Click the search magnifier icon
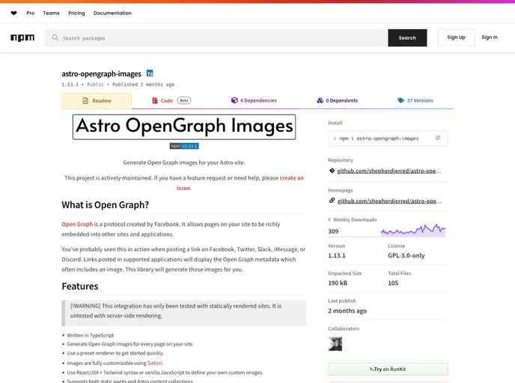Viewport: 515px width, 383px height. click(x=55, y=37)
